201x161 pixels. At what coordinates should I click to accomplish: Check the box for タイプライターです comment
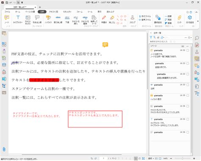point(188,119)
